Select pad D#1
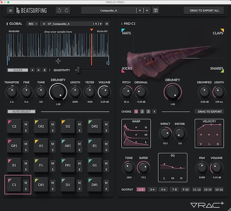The height and width of the screenshot is (211, 231). pyautogui.click(x=94, y=185)
